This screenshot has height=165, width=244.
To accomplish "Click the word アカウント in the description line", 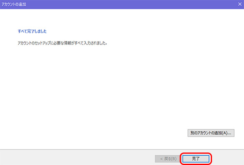I will pyautogui.click(x=21, y=43).
